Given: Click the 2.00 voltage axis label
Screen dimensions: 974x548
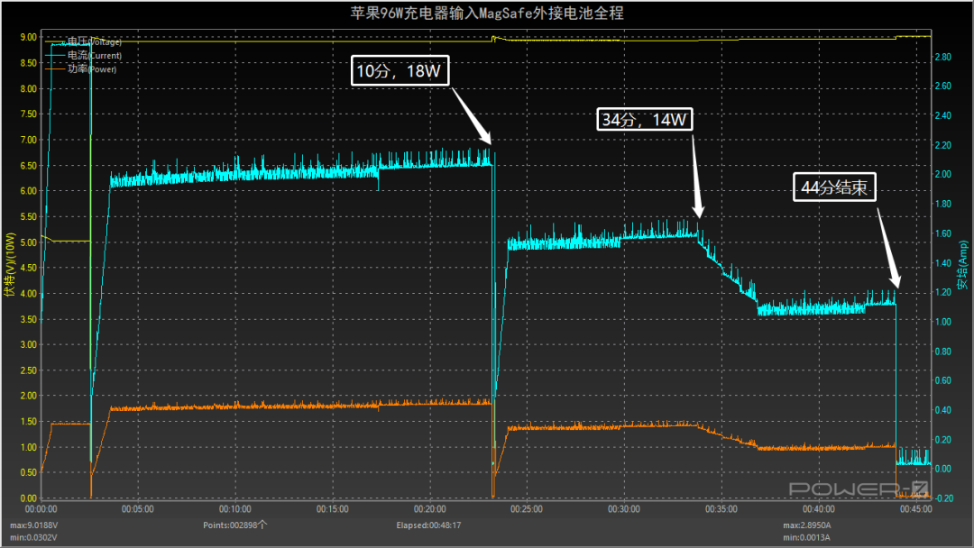Looking at the screenshot, I should 29,396.
